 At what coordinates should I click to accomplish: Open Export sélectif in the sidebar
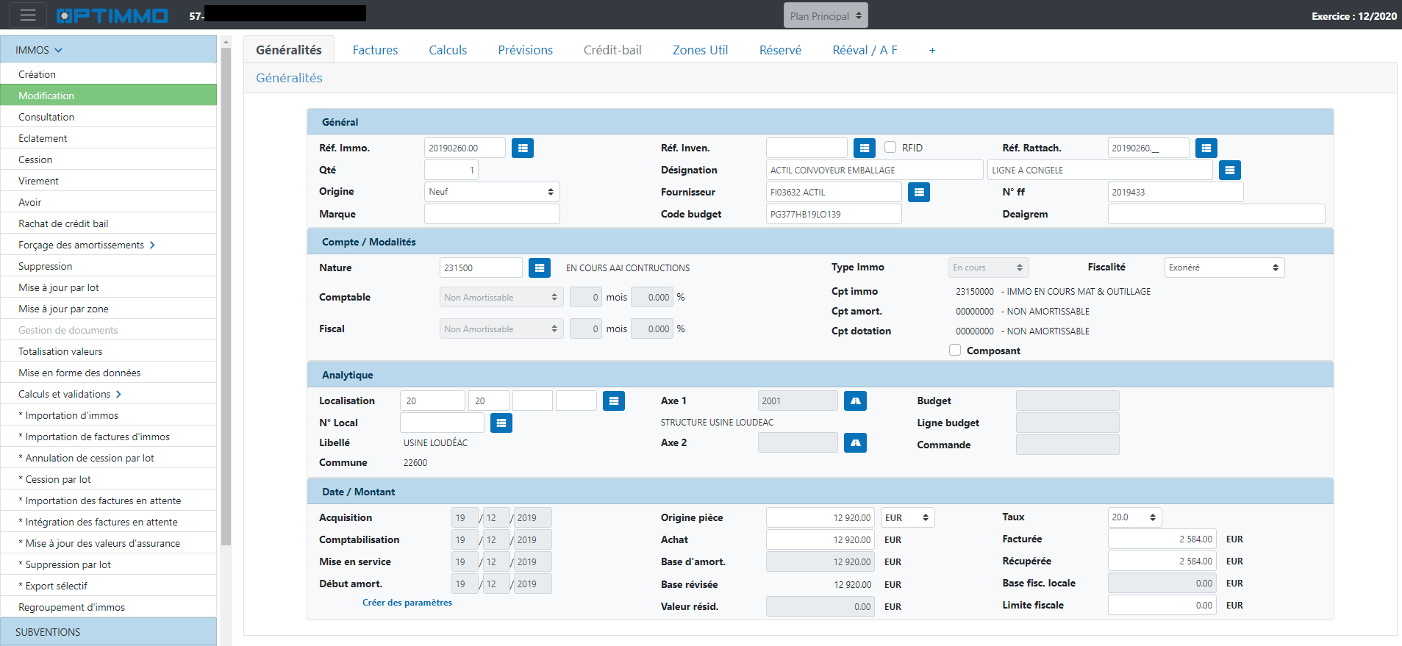pyautogui.click(x=109, y=586)
